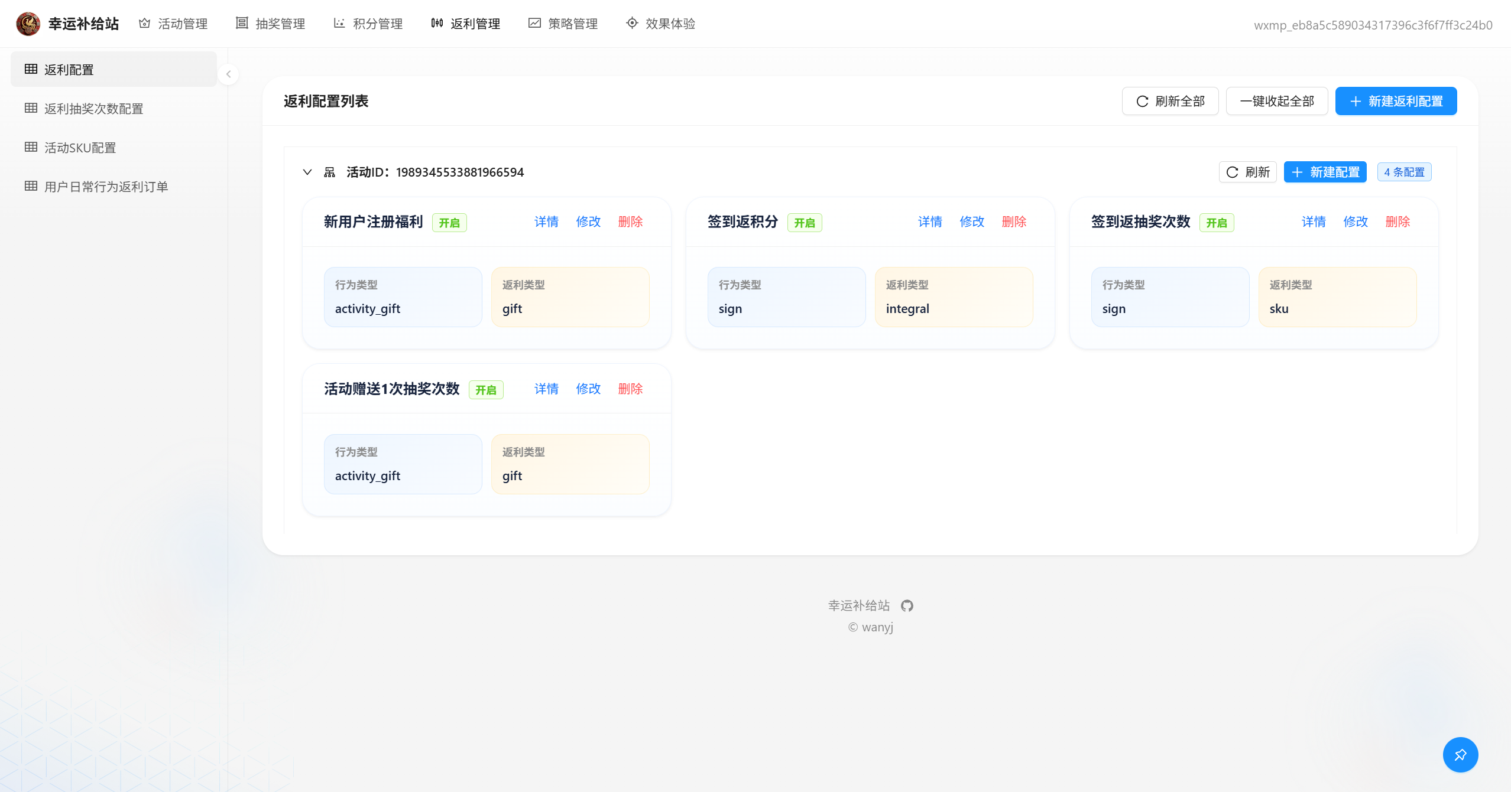Delete the 签到返抽奖次数 config

pos(1397,222)
